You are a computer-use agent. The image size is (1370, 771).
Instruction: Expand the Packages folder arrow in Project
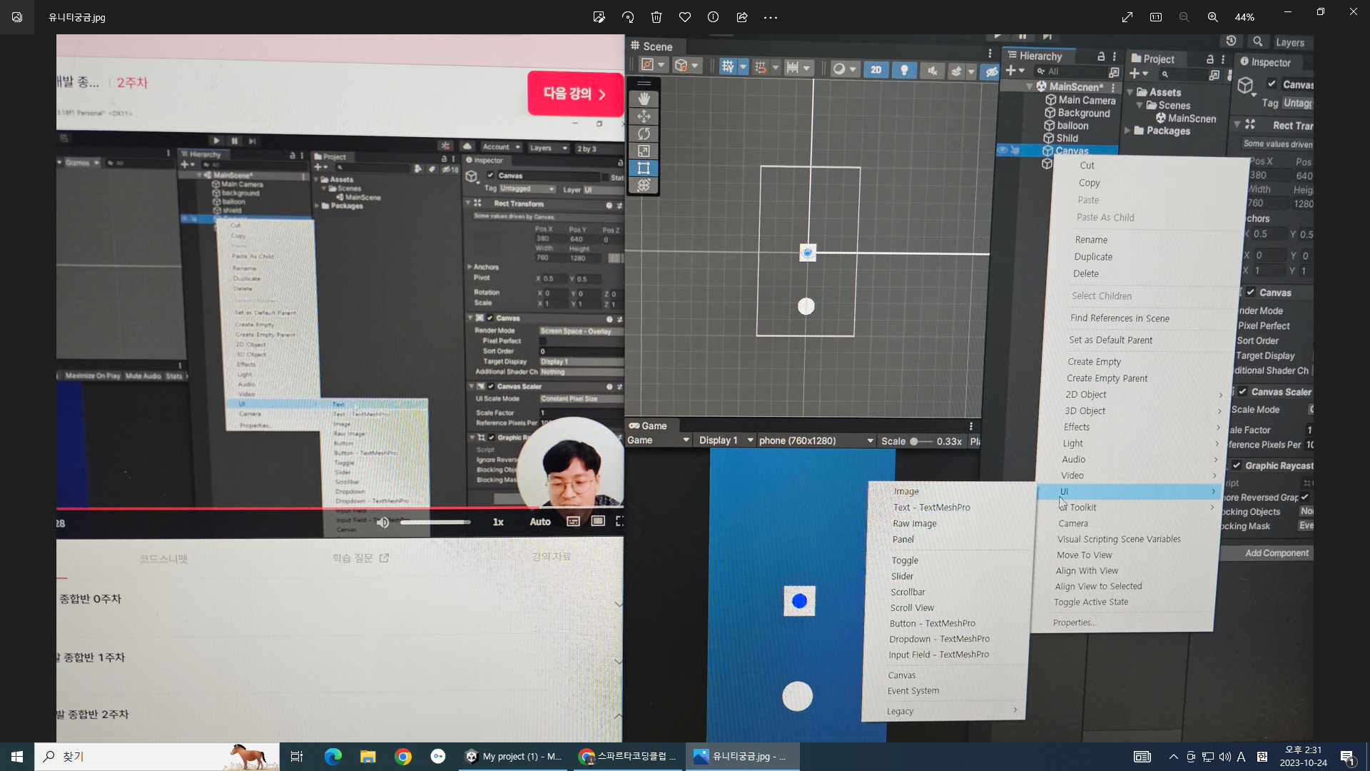(1127, 131)
